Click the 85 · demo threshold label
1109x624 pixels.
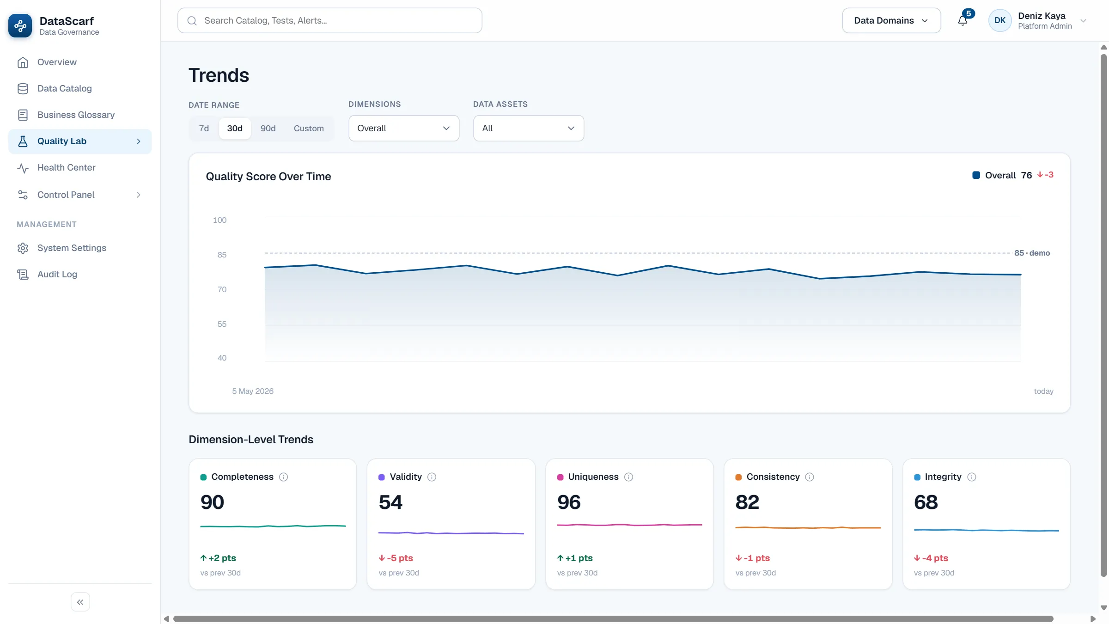[1032, 253]
